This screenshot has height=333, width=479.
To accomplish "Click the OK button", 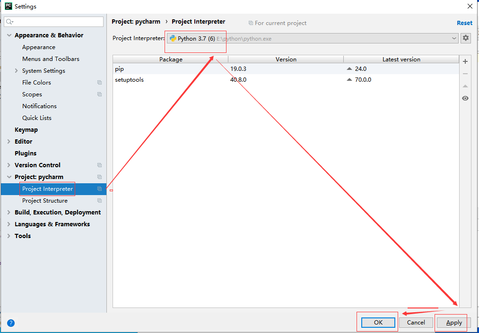I will point(378,322).
